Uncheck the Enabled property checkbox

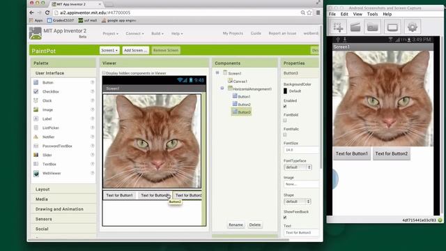[x=285, y=107]
